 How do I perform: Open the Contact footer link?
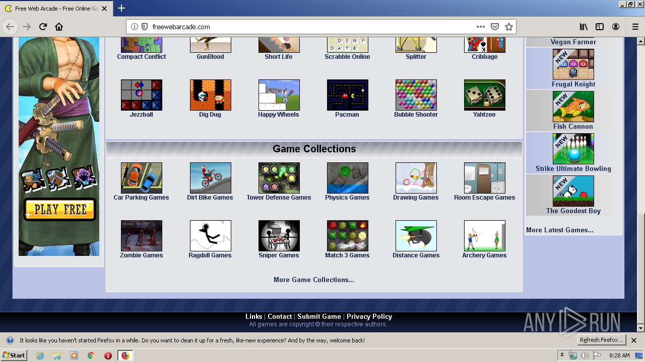(x=280, y=316)
